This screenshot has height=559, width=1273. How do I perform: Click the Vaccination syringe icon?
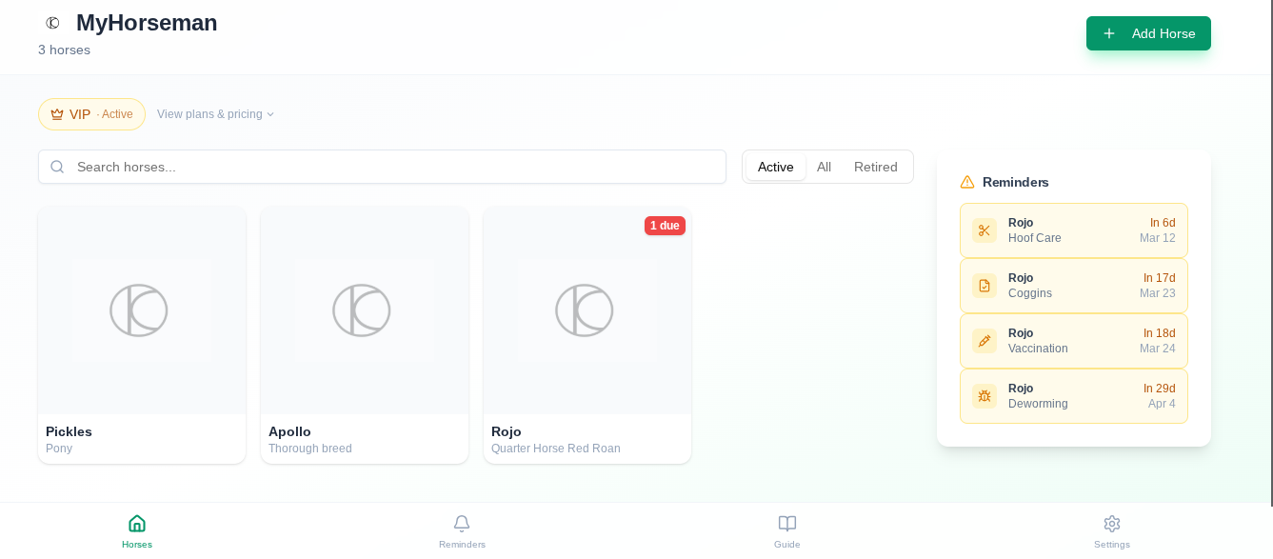pos(985,341)
